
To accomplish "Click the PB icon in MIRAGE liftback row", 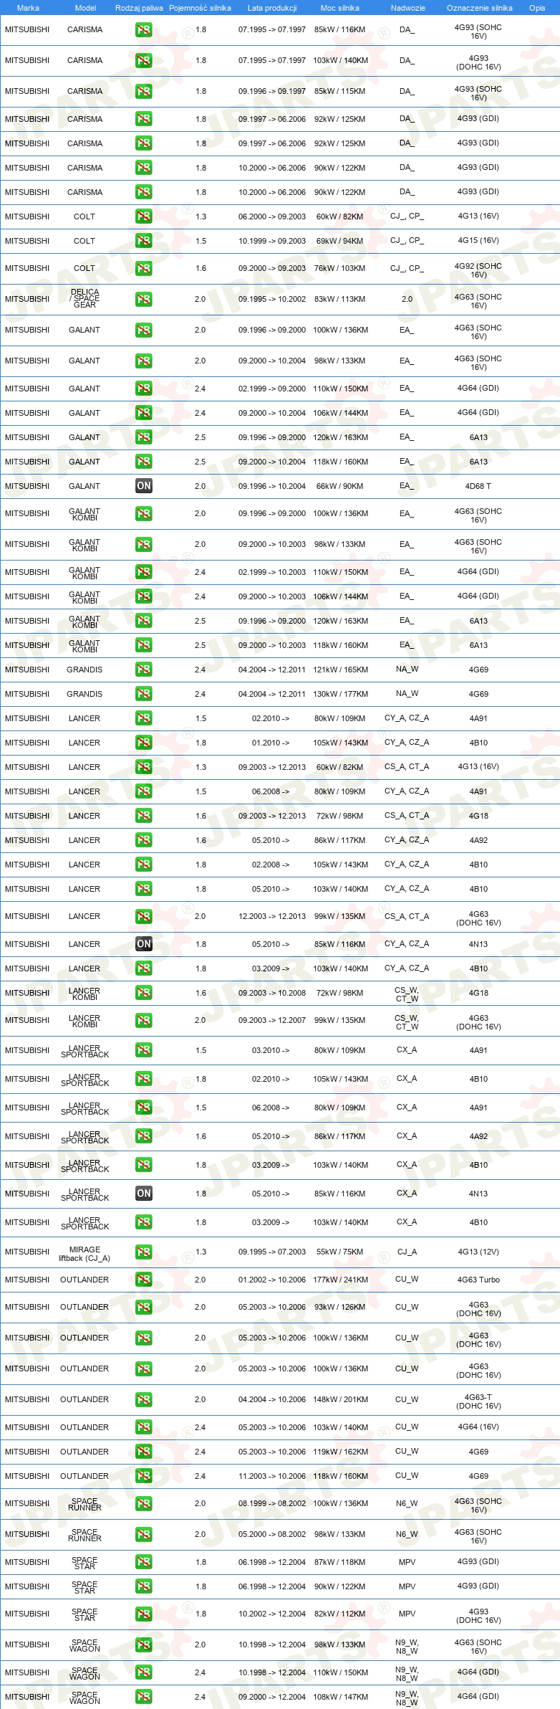I will coord(143,1252).
